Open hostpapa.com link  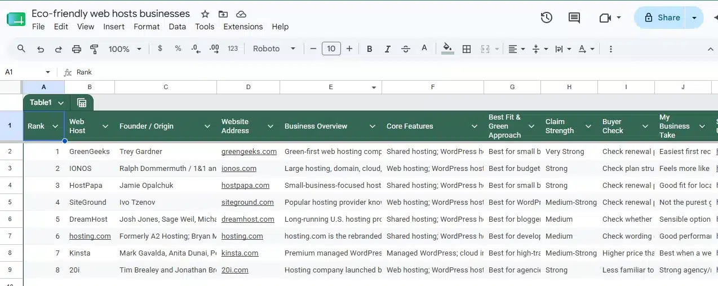(x=245, y=185)
